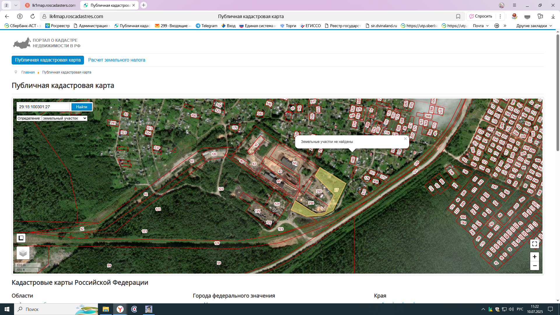
Task: Click the РУС language indicator
Action: [x=520, y=309]
